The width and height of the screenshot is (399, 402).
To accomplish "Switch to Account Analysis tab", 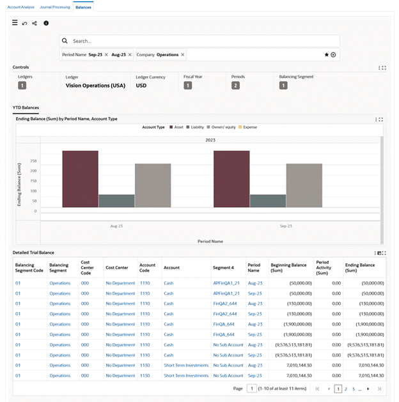I will [x=20, y=7].
